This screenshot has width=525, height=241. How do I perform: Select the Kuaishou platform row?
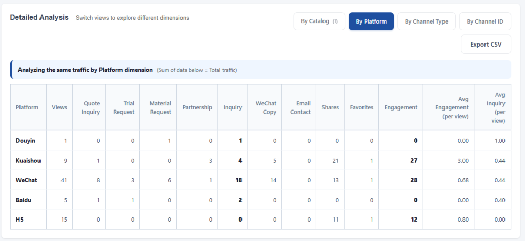point(260,161)
